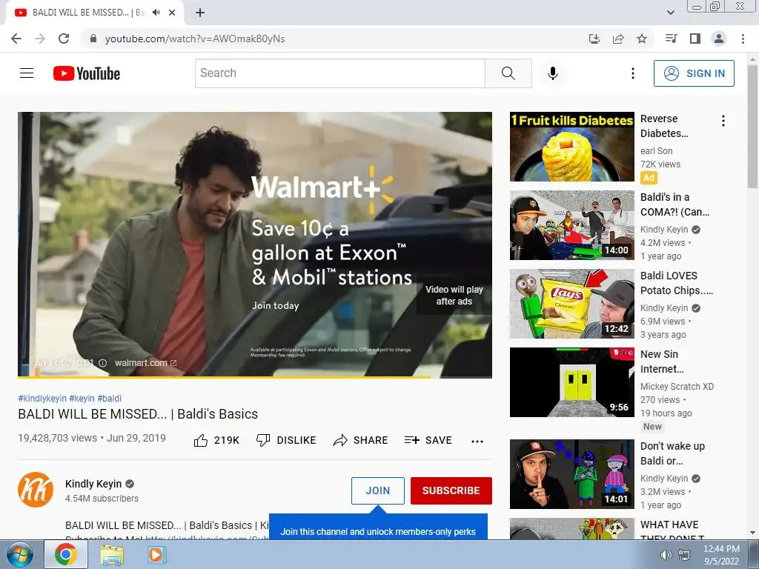Screen dimensions: 759x569
Task: Open YouTube settings three-dot menu
Action: coord(633,73)
